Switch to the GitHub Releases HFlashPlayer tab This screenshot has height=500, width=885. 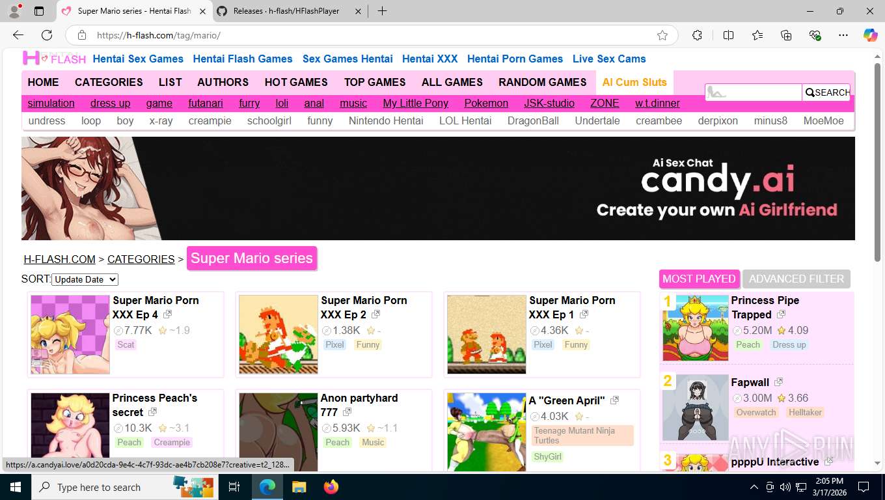point(286,11)
